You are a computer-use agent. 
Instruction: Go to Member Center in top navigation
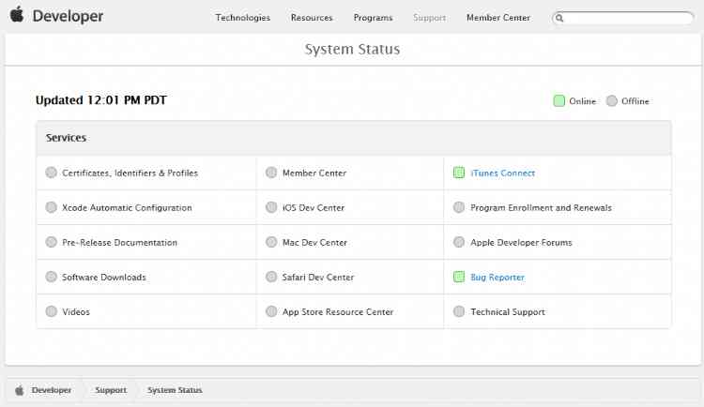(498, 18)
